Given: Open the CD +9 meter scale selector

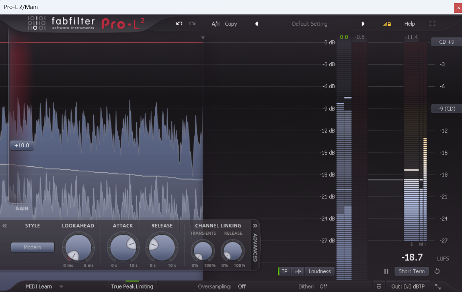Looking at the screenshot, I should click(447, 42).
